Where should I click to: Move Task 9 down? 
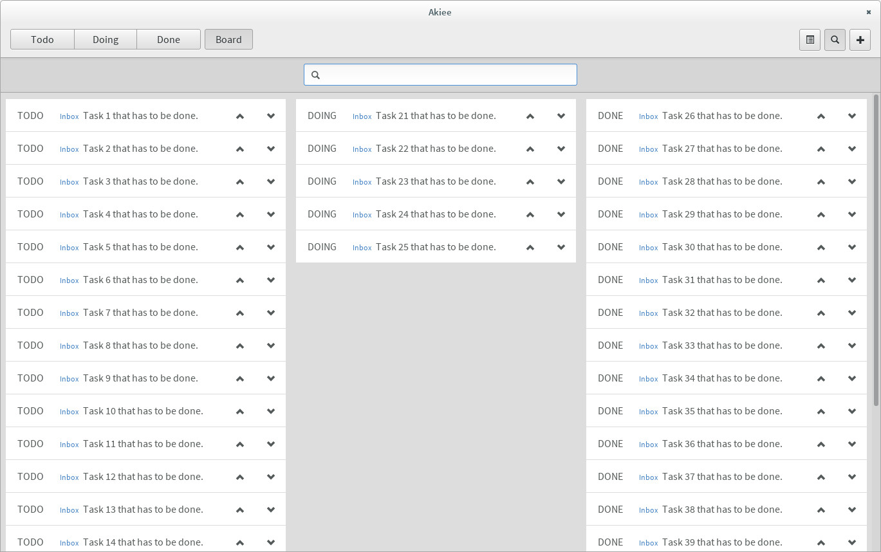tap(271, 379)
